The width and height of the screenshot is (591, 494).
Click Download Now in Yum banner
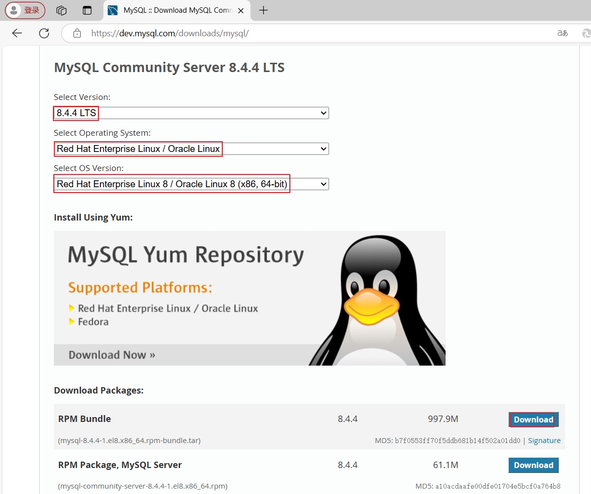(112, 355)
